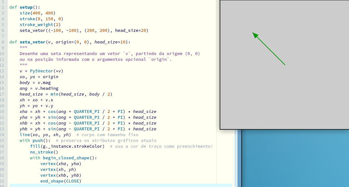Click the 'vertex(xh, yh)' line
Screen dimensions: 349x187
[x=58, y=169]
